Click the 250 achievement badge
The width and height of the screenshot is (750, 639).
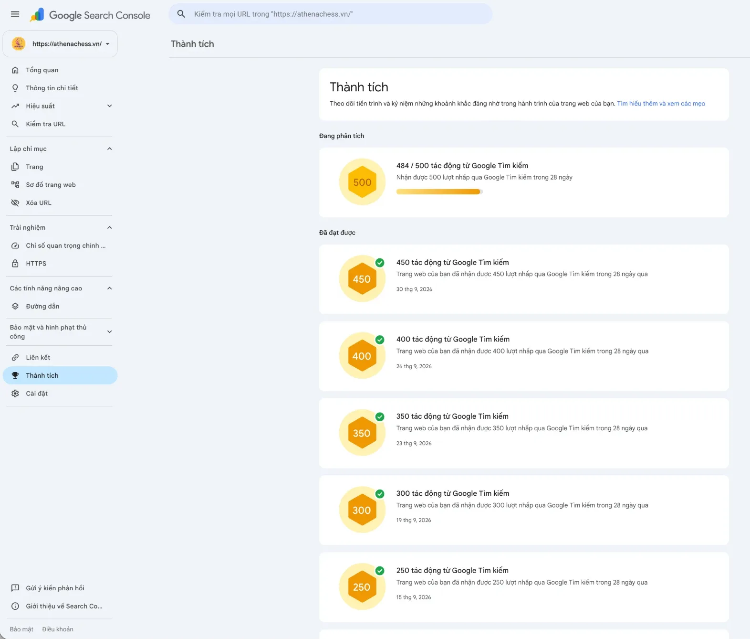click(x=362, y=587)
